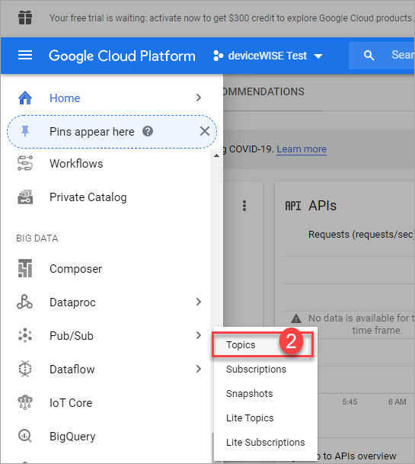Click the 6 AM time axis label
Image resolution: width=415 pixels, height=464 pixels.
tap(397, 402)
